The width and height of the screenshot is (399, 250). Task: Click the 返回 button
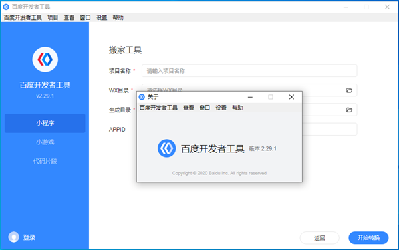[319, 238]
